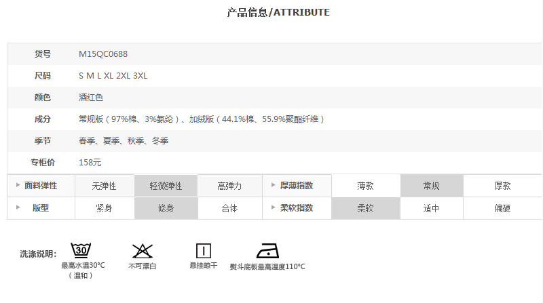Screen dimensions: 543x303
Task: Select the 高弹力 elasticity option
Action: click(229, 186)
